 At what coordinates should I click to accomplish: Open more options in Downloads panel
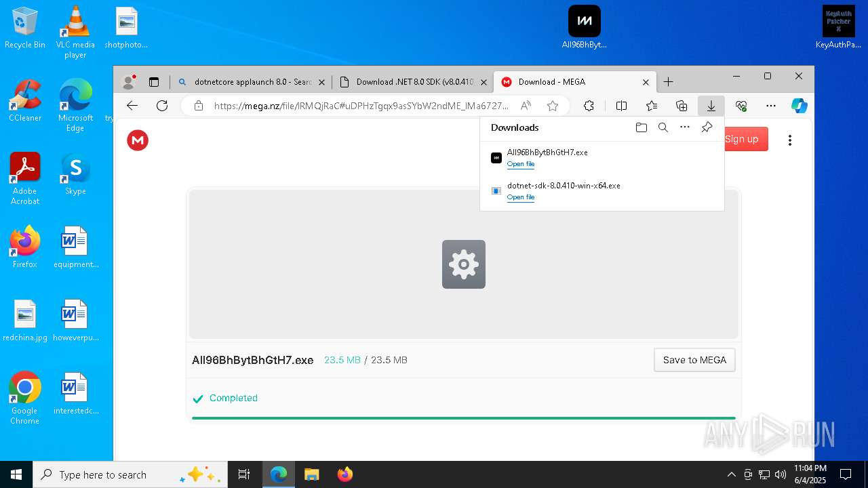click(685, 127)
